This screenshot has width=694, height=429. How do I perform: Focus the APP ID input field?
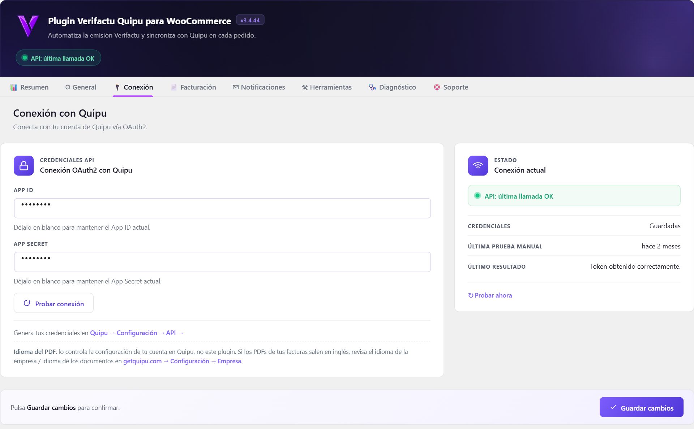[222, 208]
